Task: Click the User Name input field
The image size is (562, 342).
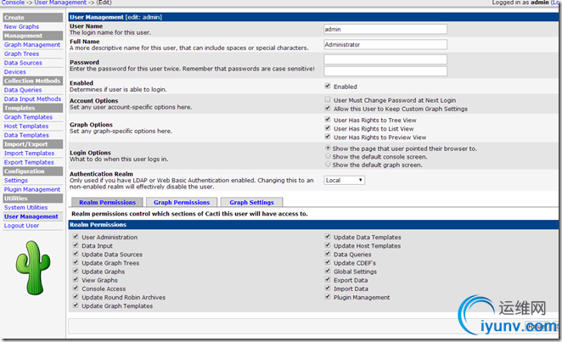Action: [x=385, y=30]
